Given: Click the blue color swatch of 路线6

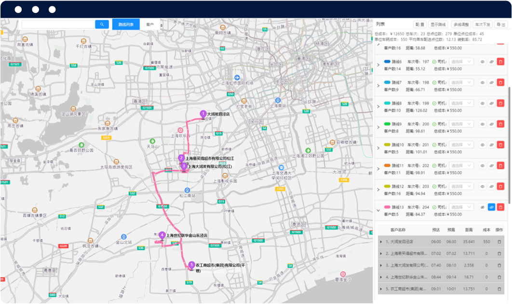Looking at the screenshot, I should pos(387,62).
